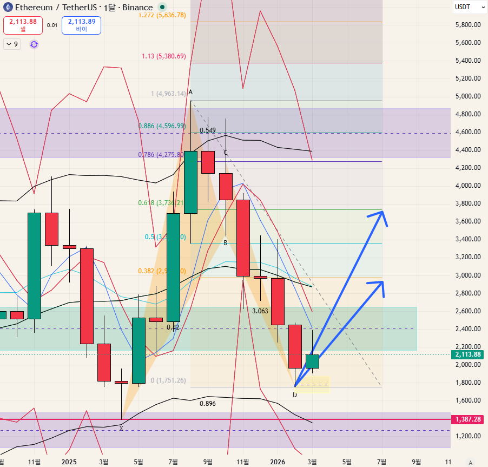Click the 0.549 pattern ratio label
488x467 pixels.
(x=208, y=130)
